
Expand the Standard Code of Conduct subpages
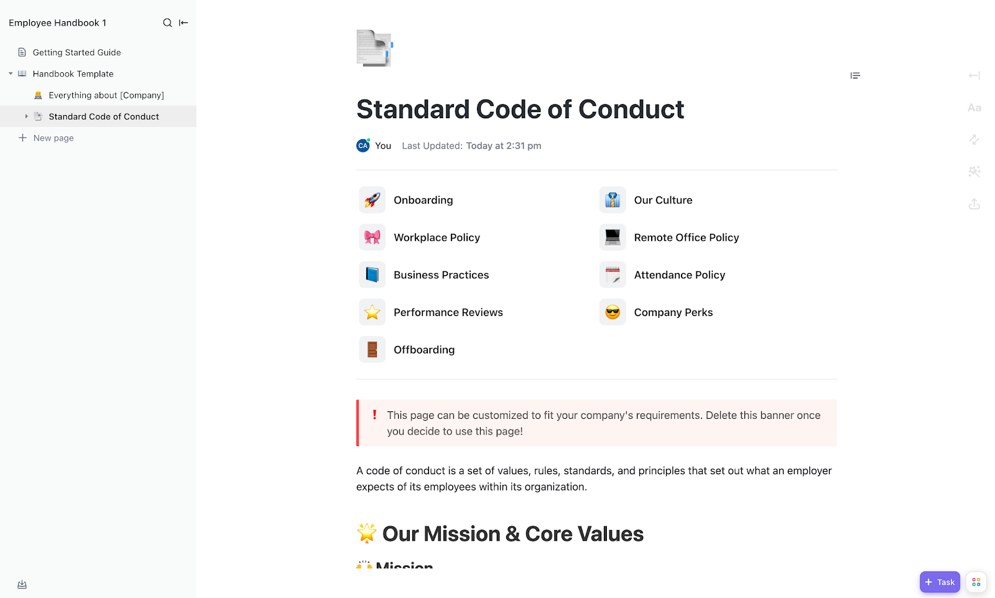pos(26,116)
